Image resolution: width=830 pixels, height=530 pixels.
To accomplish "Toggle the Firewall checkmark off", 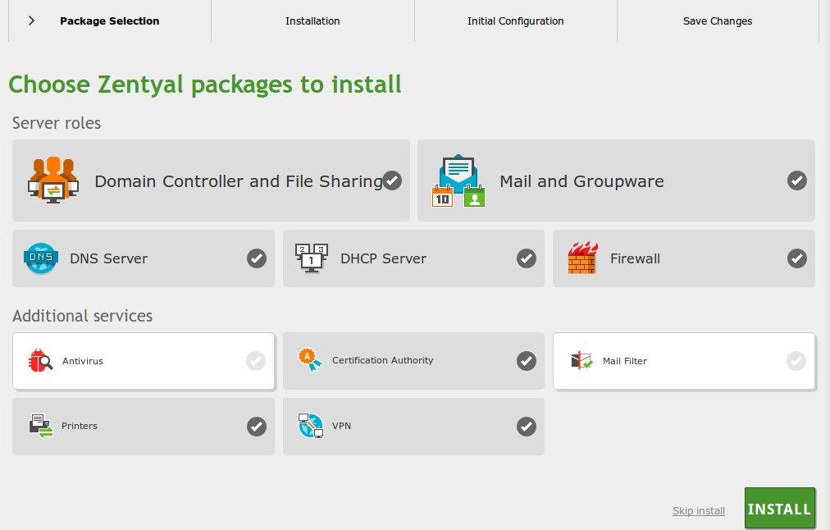I will 796,258.
